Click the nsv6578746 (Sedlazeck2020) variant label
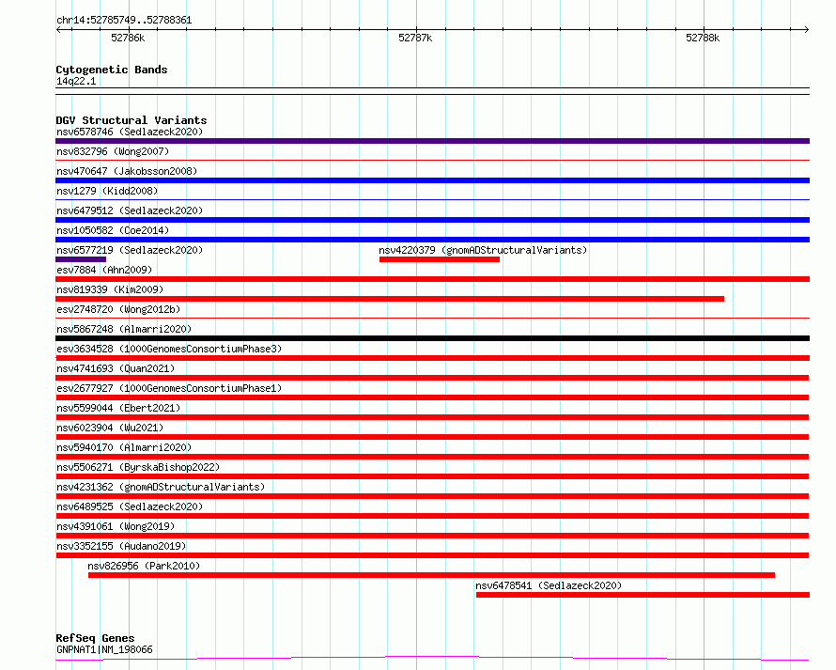 tap(130, 132)
